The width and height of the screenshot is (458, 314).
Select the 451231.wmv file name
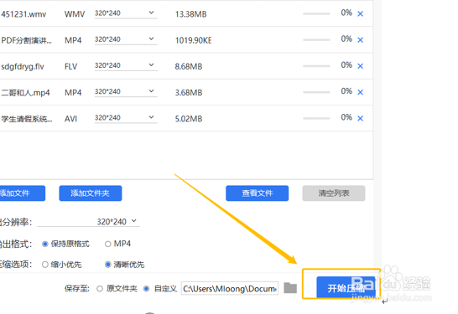pos(23,14)
